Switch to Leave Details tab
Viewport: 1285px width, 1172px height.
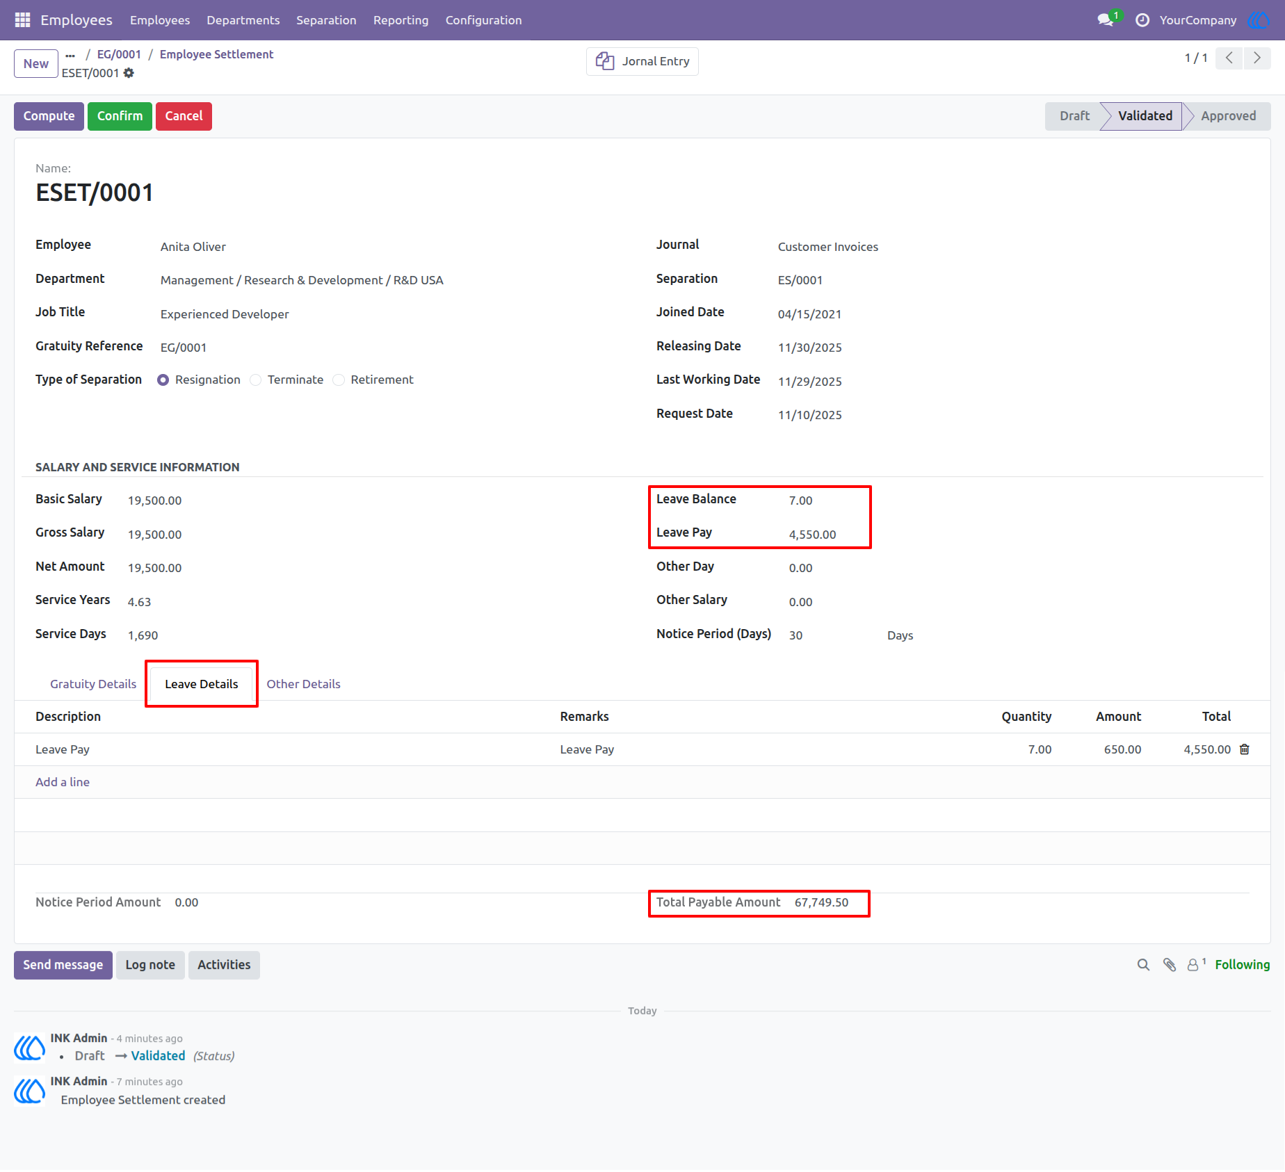click(x=202, y=684)
